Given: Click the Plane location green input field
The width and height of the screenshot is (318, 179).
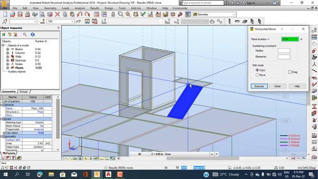Looking at the screenshot, I should point(290,39).
